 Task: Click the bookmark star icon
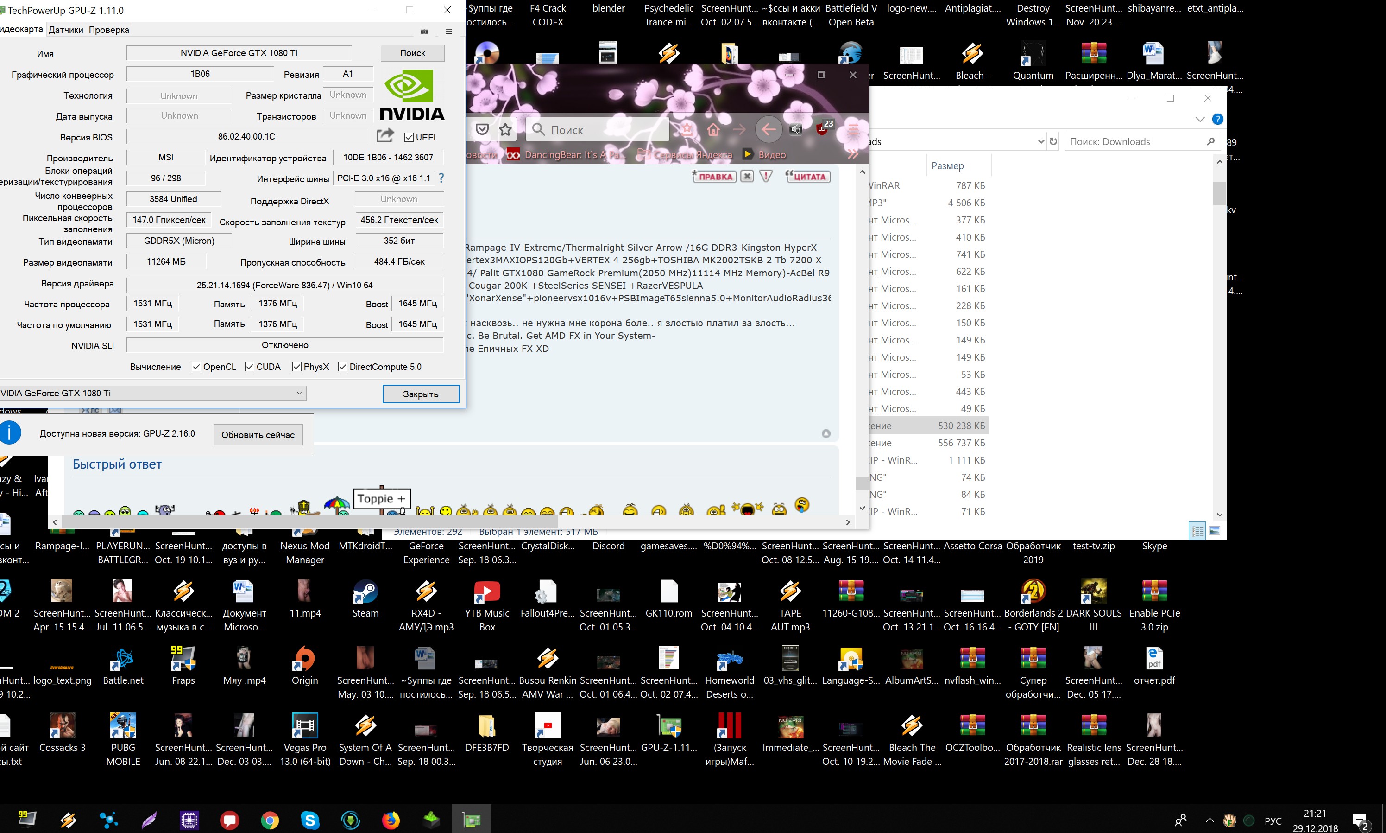pyautogui.click(x=505, y=130)
